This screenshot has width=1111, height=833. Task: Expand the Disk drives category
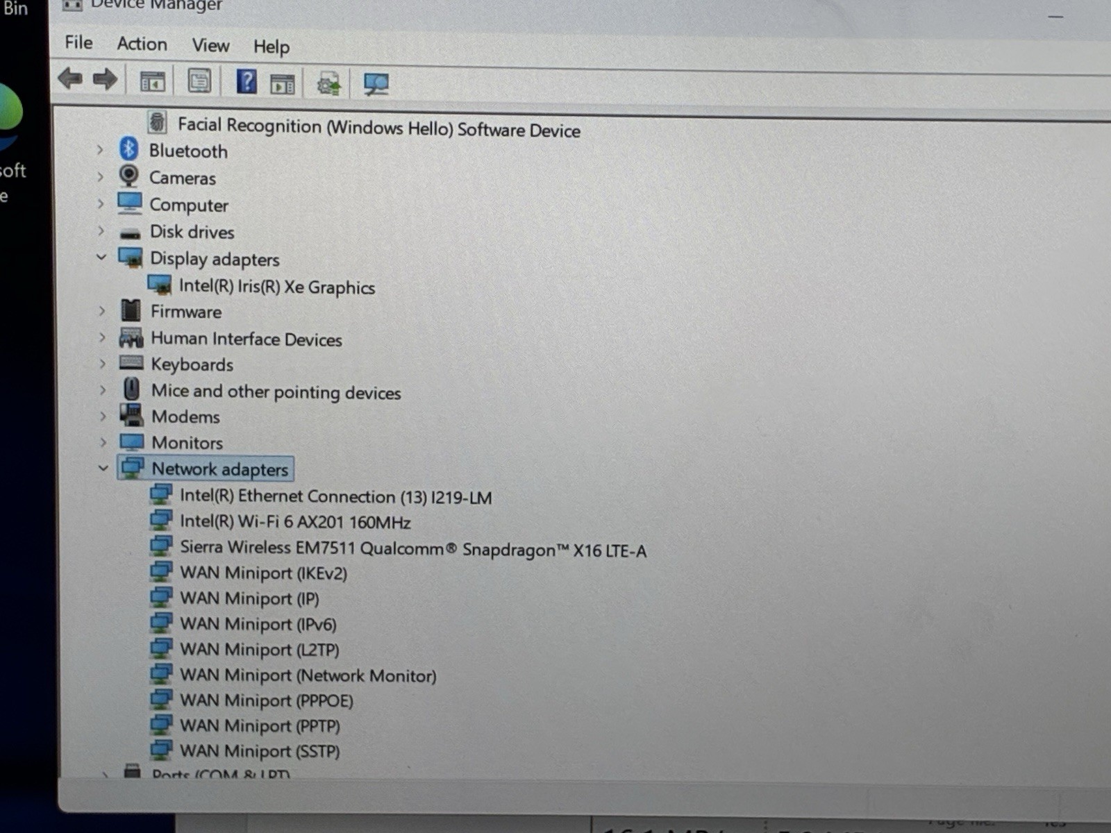click(x=101, y=230)
